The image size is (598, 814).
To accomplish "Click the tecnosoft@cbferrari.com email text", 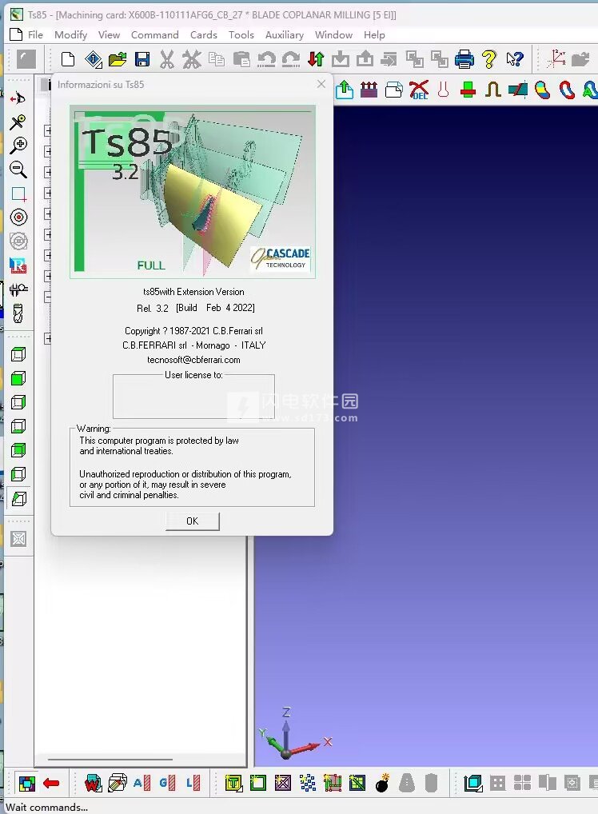I will click(193, 360).
